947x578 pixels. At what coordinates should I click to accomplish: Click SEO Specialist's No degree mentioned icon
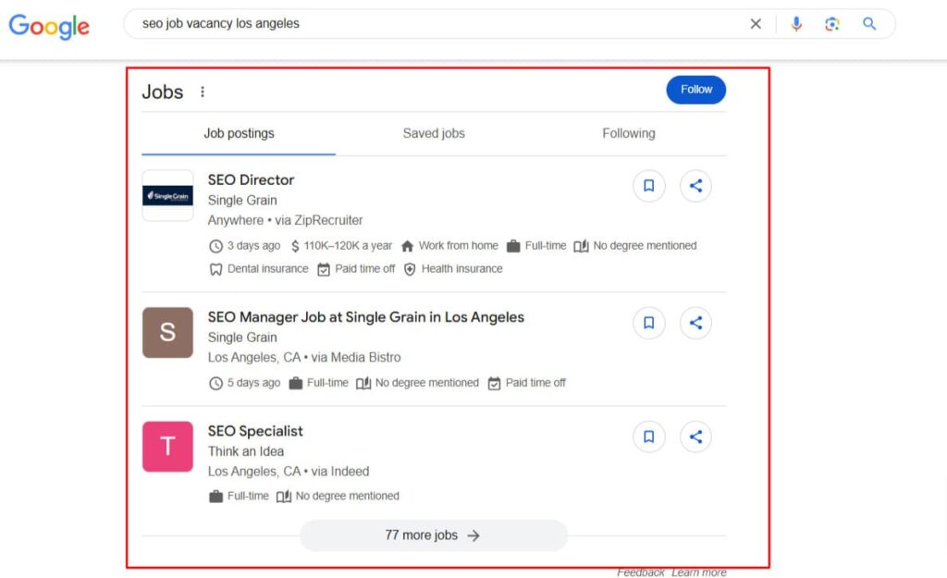[284, 497]
